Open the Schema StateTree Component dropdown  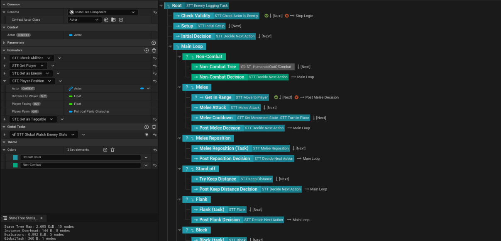[103, 12]
